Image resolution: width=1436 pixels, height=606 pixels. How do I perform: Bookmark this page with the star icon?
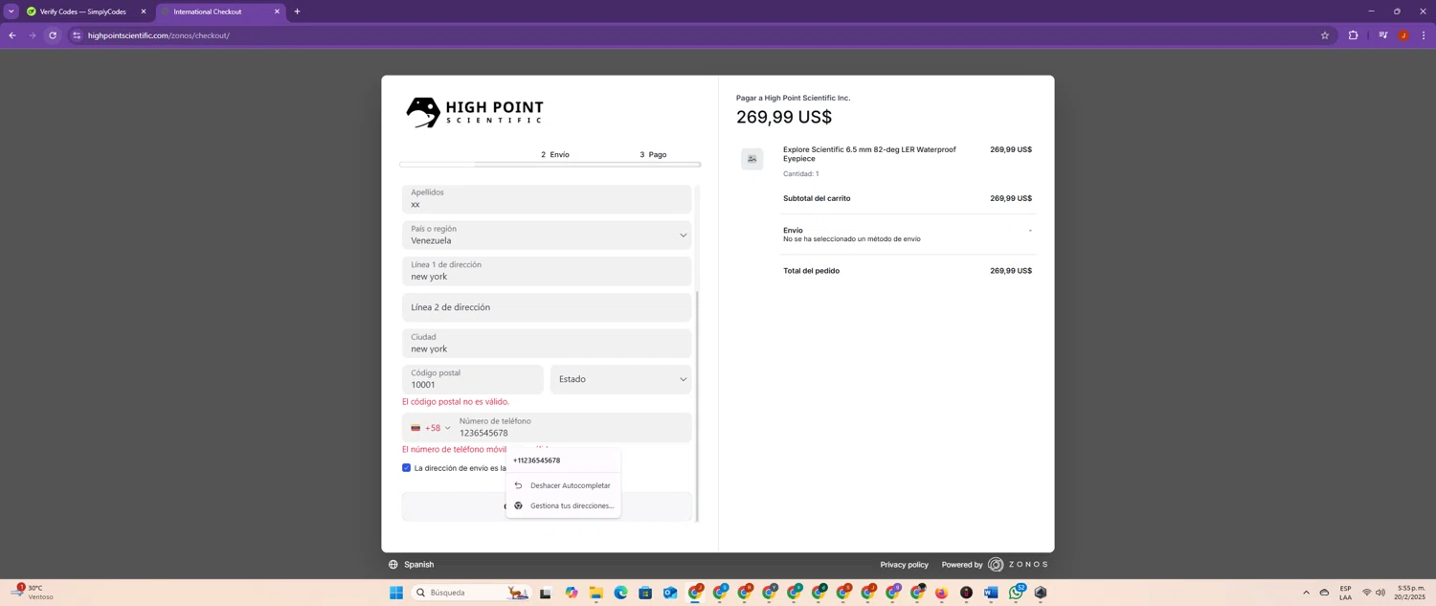[x=1325, y=35]
